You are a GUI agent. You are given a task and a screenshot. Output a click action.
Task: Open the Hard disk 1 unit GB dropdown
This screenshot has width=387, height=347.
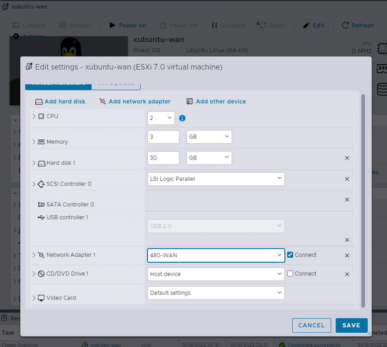pos(209,158)
